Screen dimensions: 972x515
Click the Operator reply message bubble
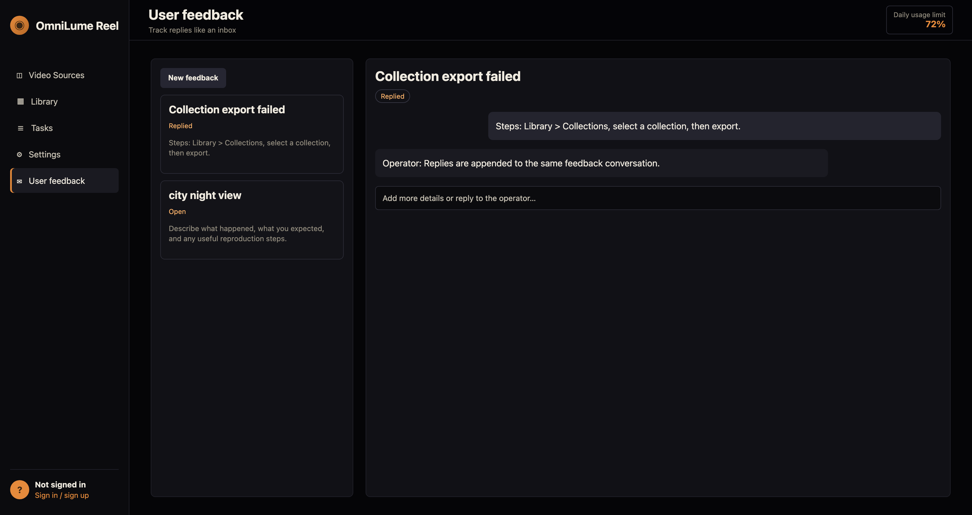pyautogui.click(x=601, y=163)
